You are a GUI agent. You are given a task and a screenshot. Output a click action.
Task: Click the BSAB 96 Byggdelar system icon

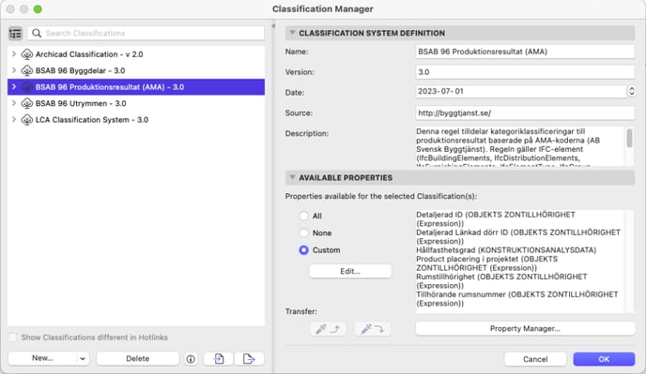[27, 70]
